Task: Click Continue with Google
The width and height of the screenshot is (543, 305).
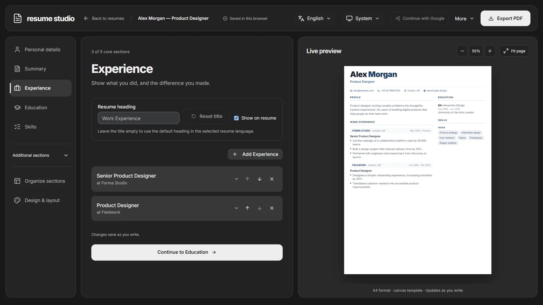Action: point(419,18)
